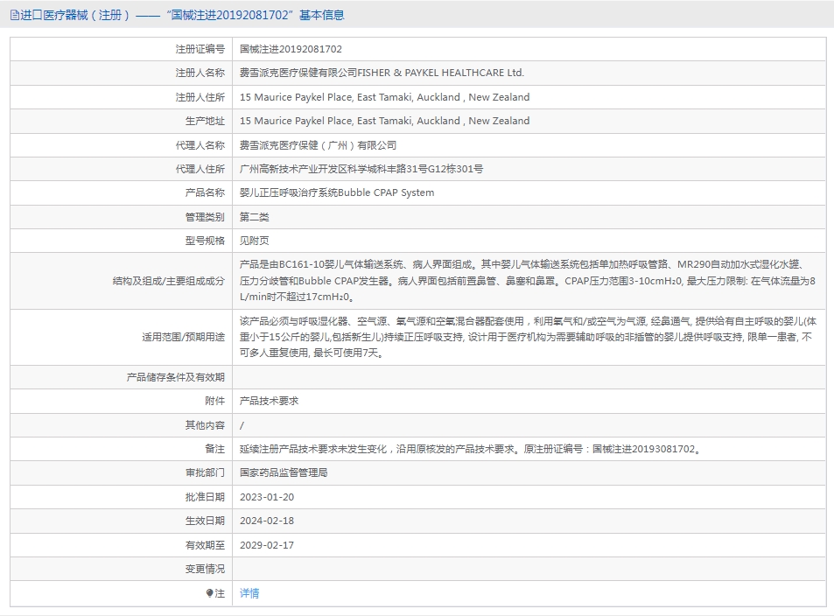Click 产品技术要求 in the 附件 row

[x=270, y=401]
